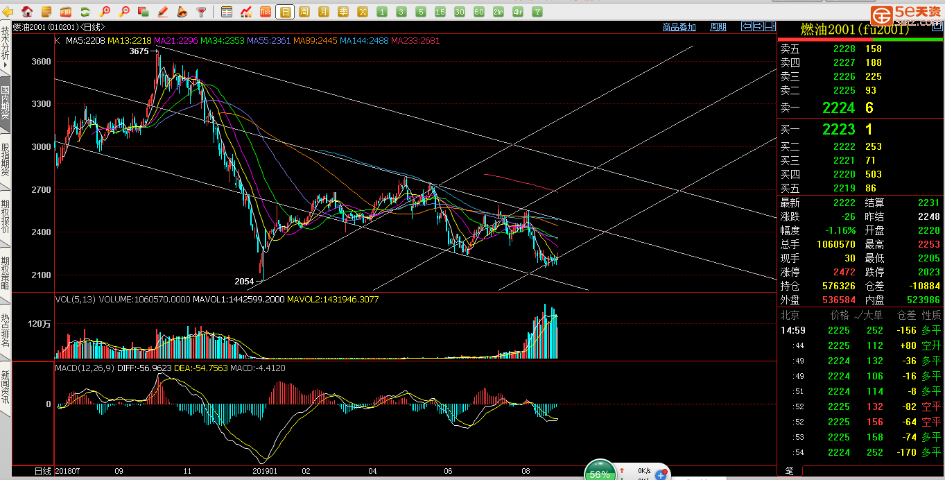Click the MACD(12,26,9) indicator label

coord(85,368)
